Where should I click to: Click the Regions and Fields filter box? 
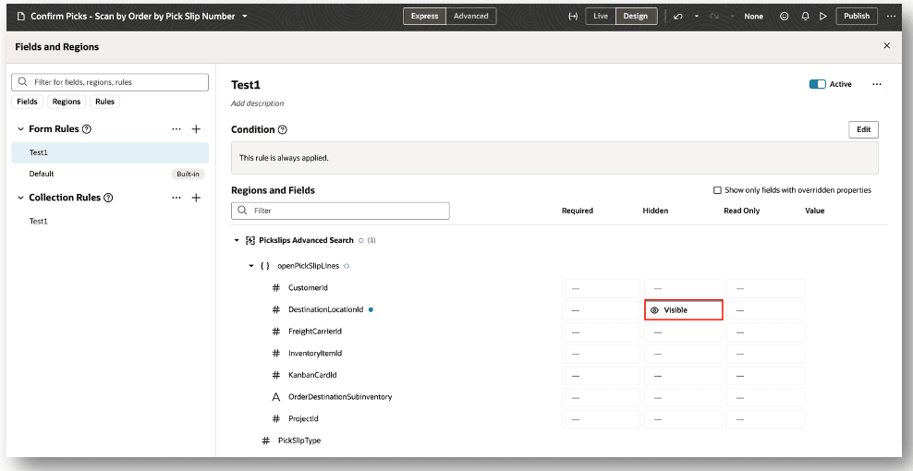(x=340, y=211)
